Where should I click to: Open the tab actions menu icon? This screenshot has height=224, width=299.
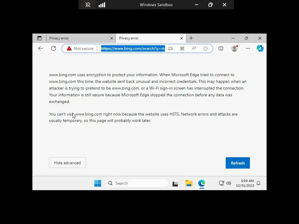click(x=39, y=38)
